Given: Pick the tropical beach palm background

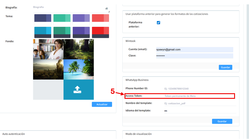Looking at the screenshot, I should click(78, 69).
